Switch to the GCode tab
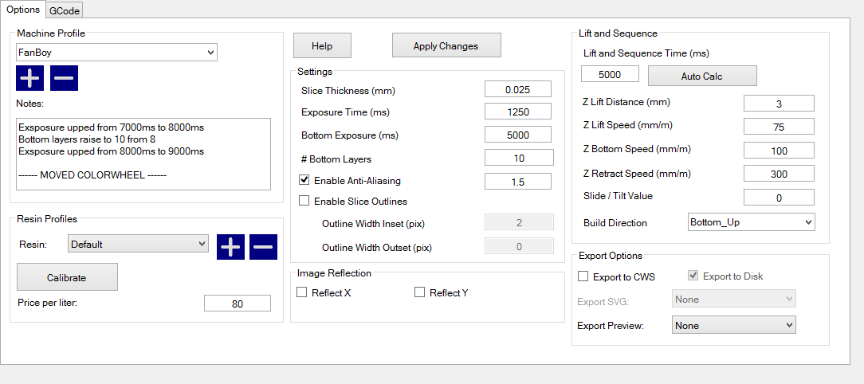The width and height of the screenshot is (864, 384). click(64, 10)
